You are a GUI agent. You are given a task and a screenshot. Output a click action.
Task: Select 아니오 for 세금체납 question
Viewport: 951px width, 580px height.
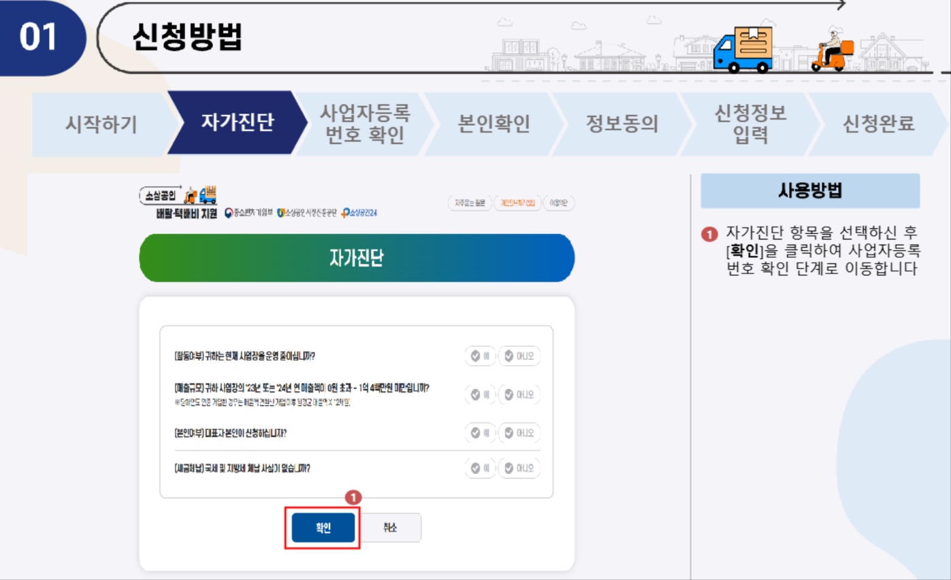click(520, 468)
